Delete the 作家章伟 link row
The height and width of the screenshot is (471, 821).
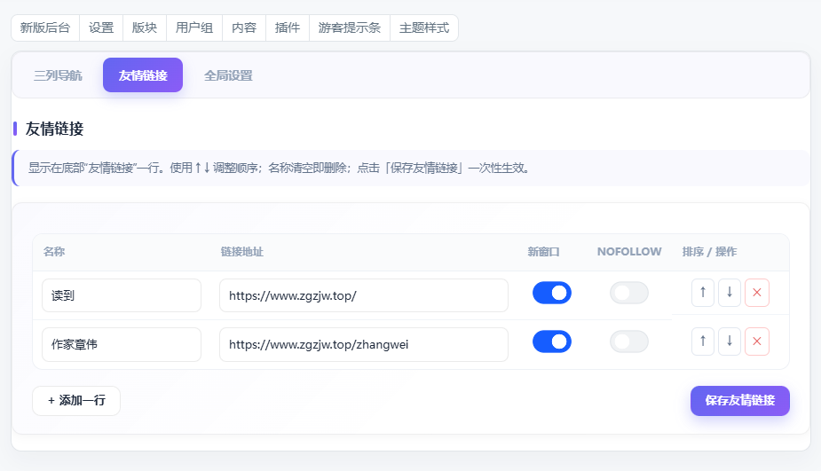(x=756, y=341)
